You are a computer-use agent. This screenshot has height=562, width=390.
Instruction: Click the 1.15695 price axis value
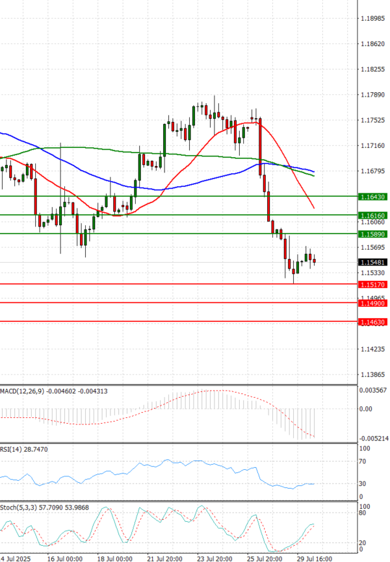click(372, 247)
